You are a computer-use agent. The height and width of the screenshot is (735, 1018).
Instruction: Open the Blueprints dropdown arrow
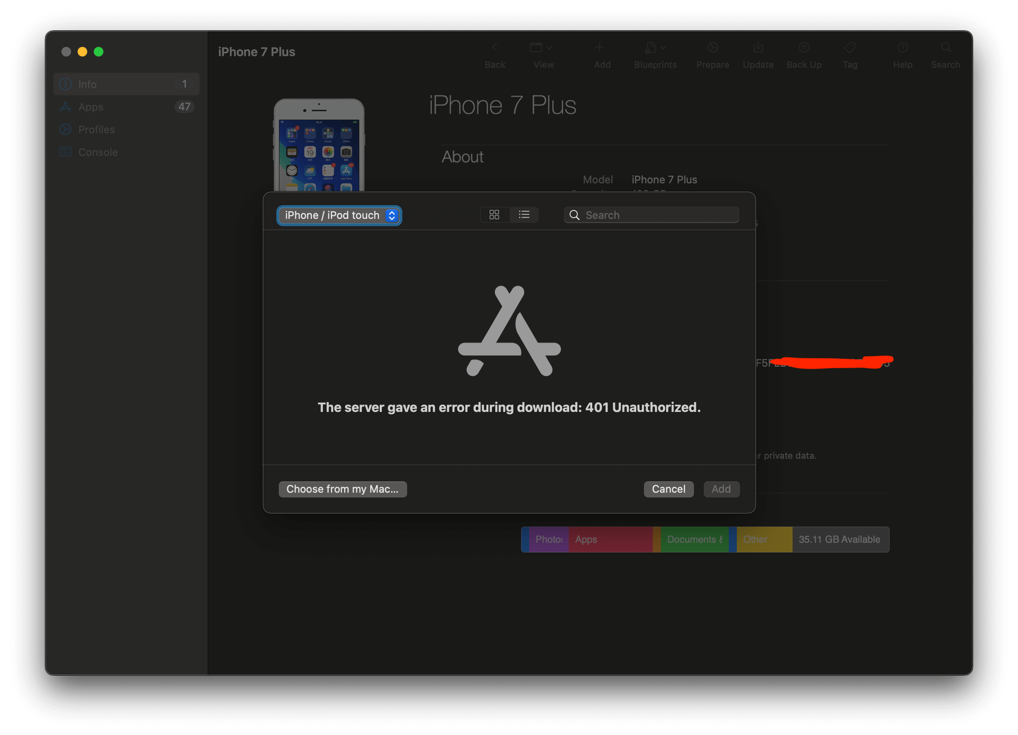pyautogui.click(x=663, y=48)
